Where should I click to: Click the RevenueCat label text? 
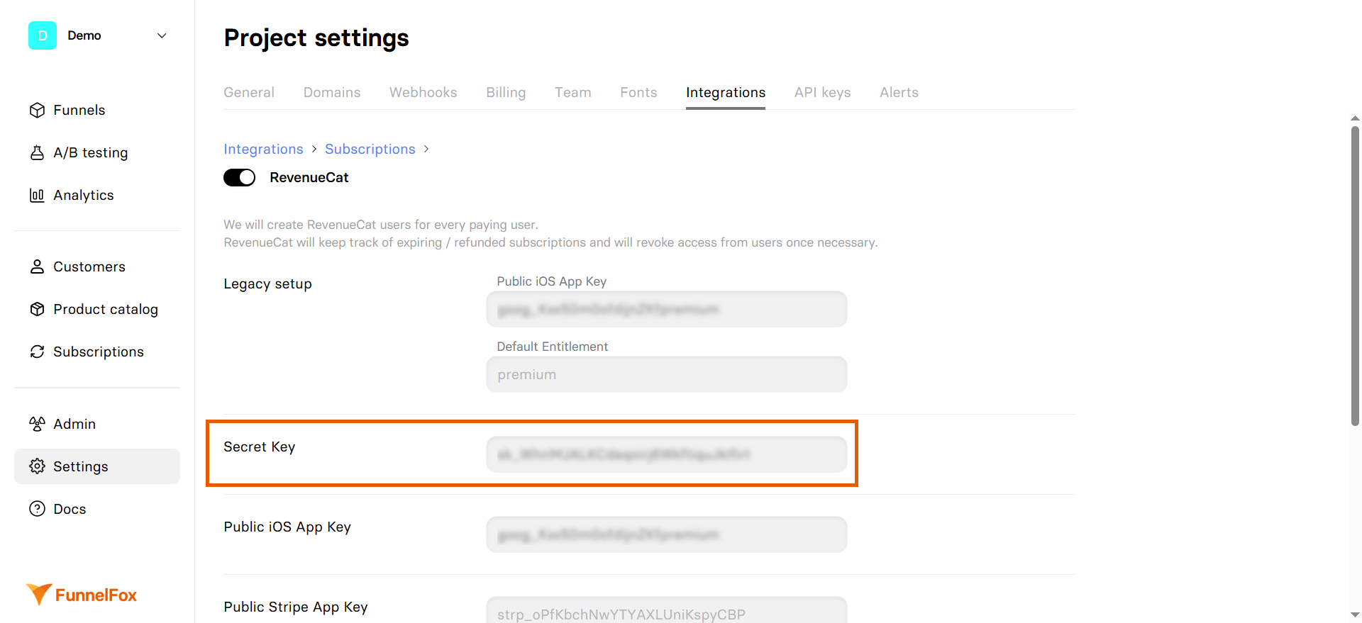pyautogui.click(x=309, y=177)
